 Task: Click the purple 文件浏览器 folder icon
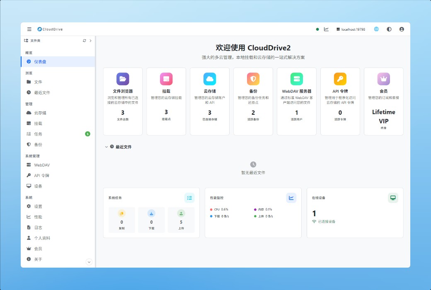123,79
